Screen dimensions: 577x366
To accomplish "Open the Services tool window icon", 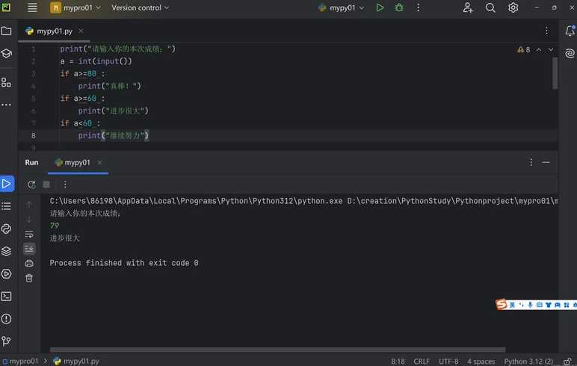I will pos(6,274).
